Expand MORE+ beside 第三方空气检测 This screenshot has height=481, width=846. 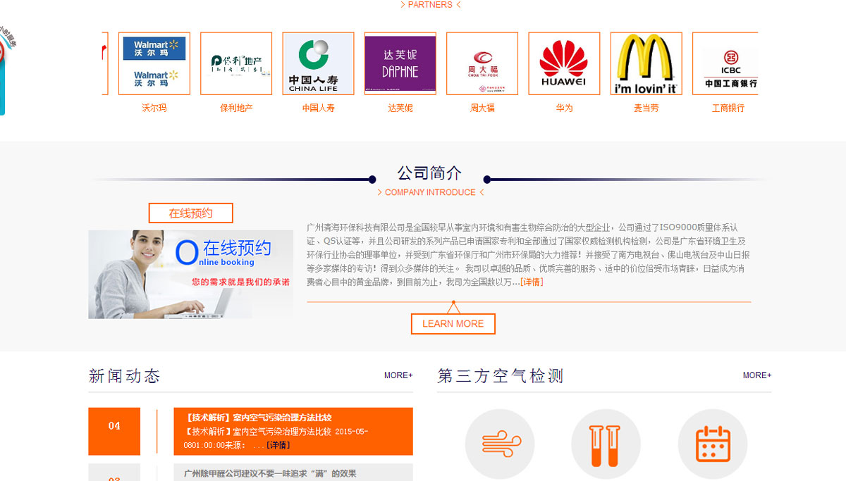pos(756,375)
